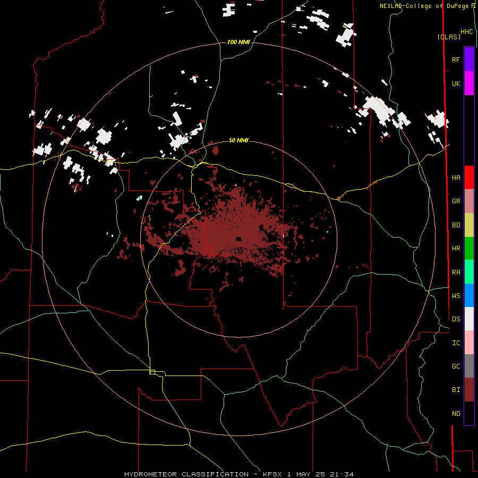Click the DS white legend swatch
Screen dimensions: 478x478
[469, 319]
